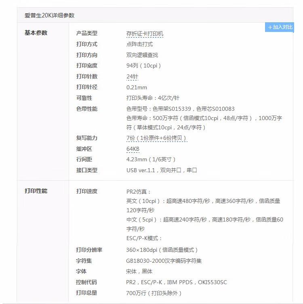Viewport: 303px width, 304px height.
Task: Click the ESC/P-K模式： line
Action: coord(144,238)
